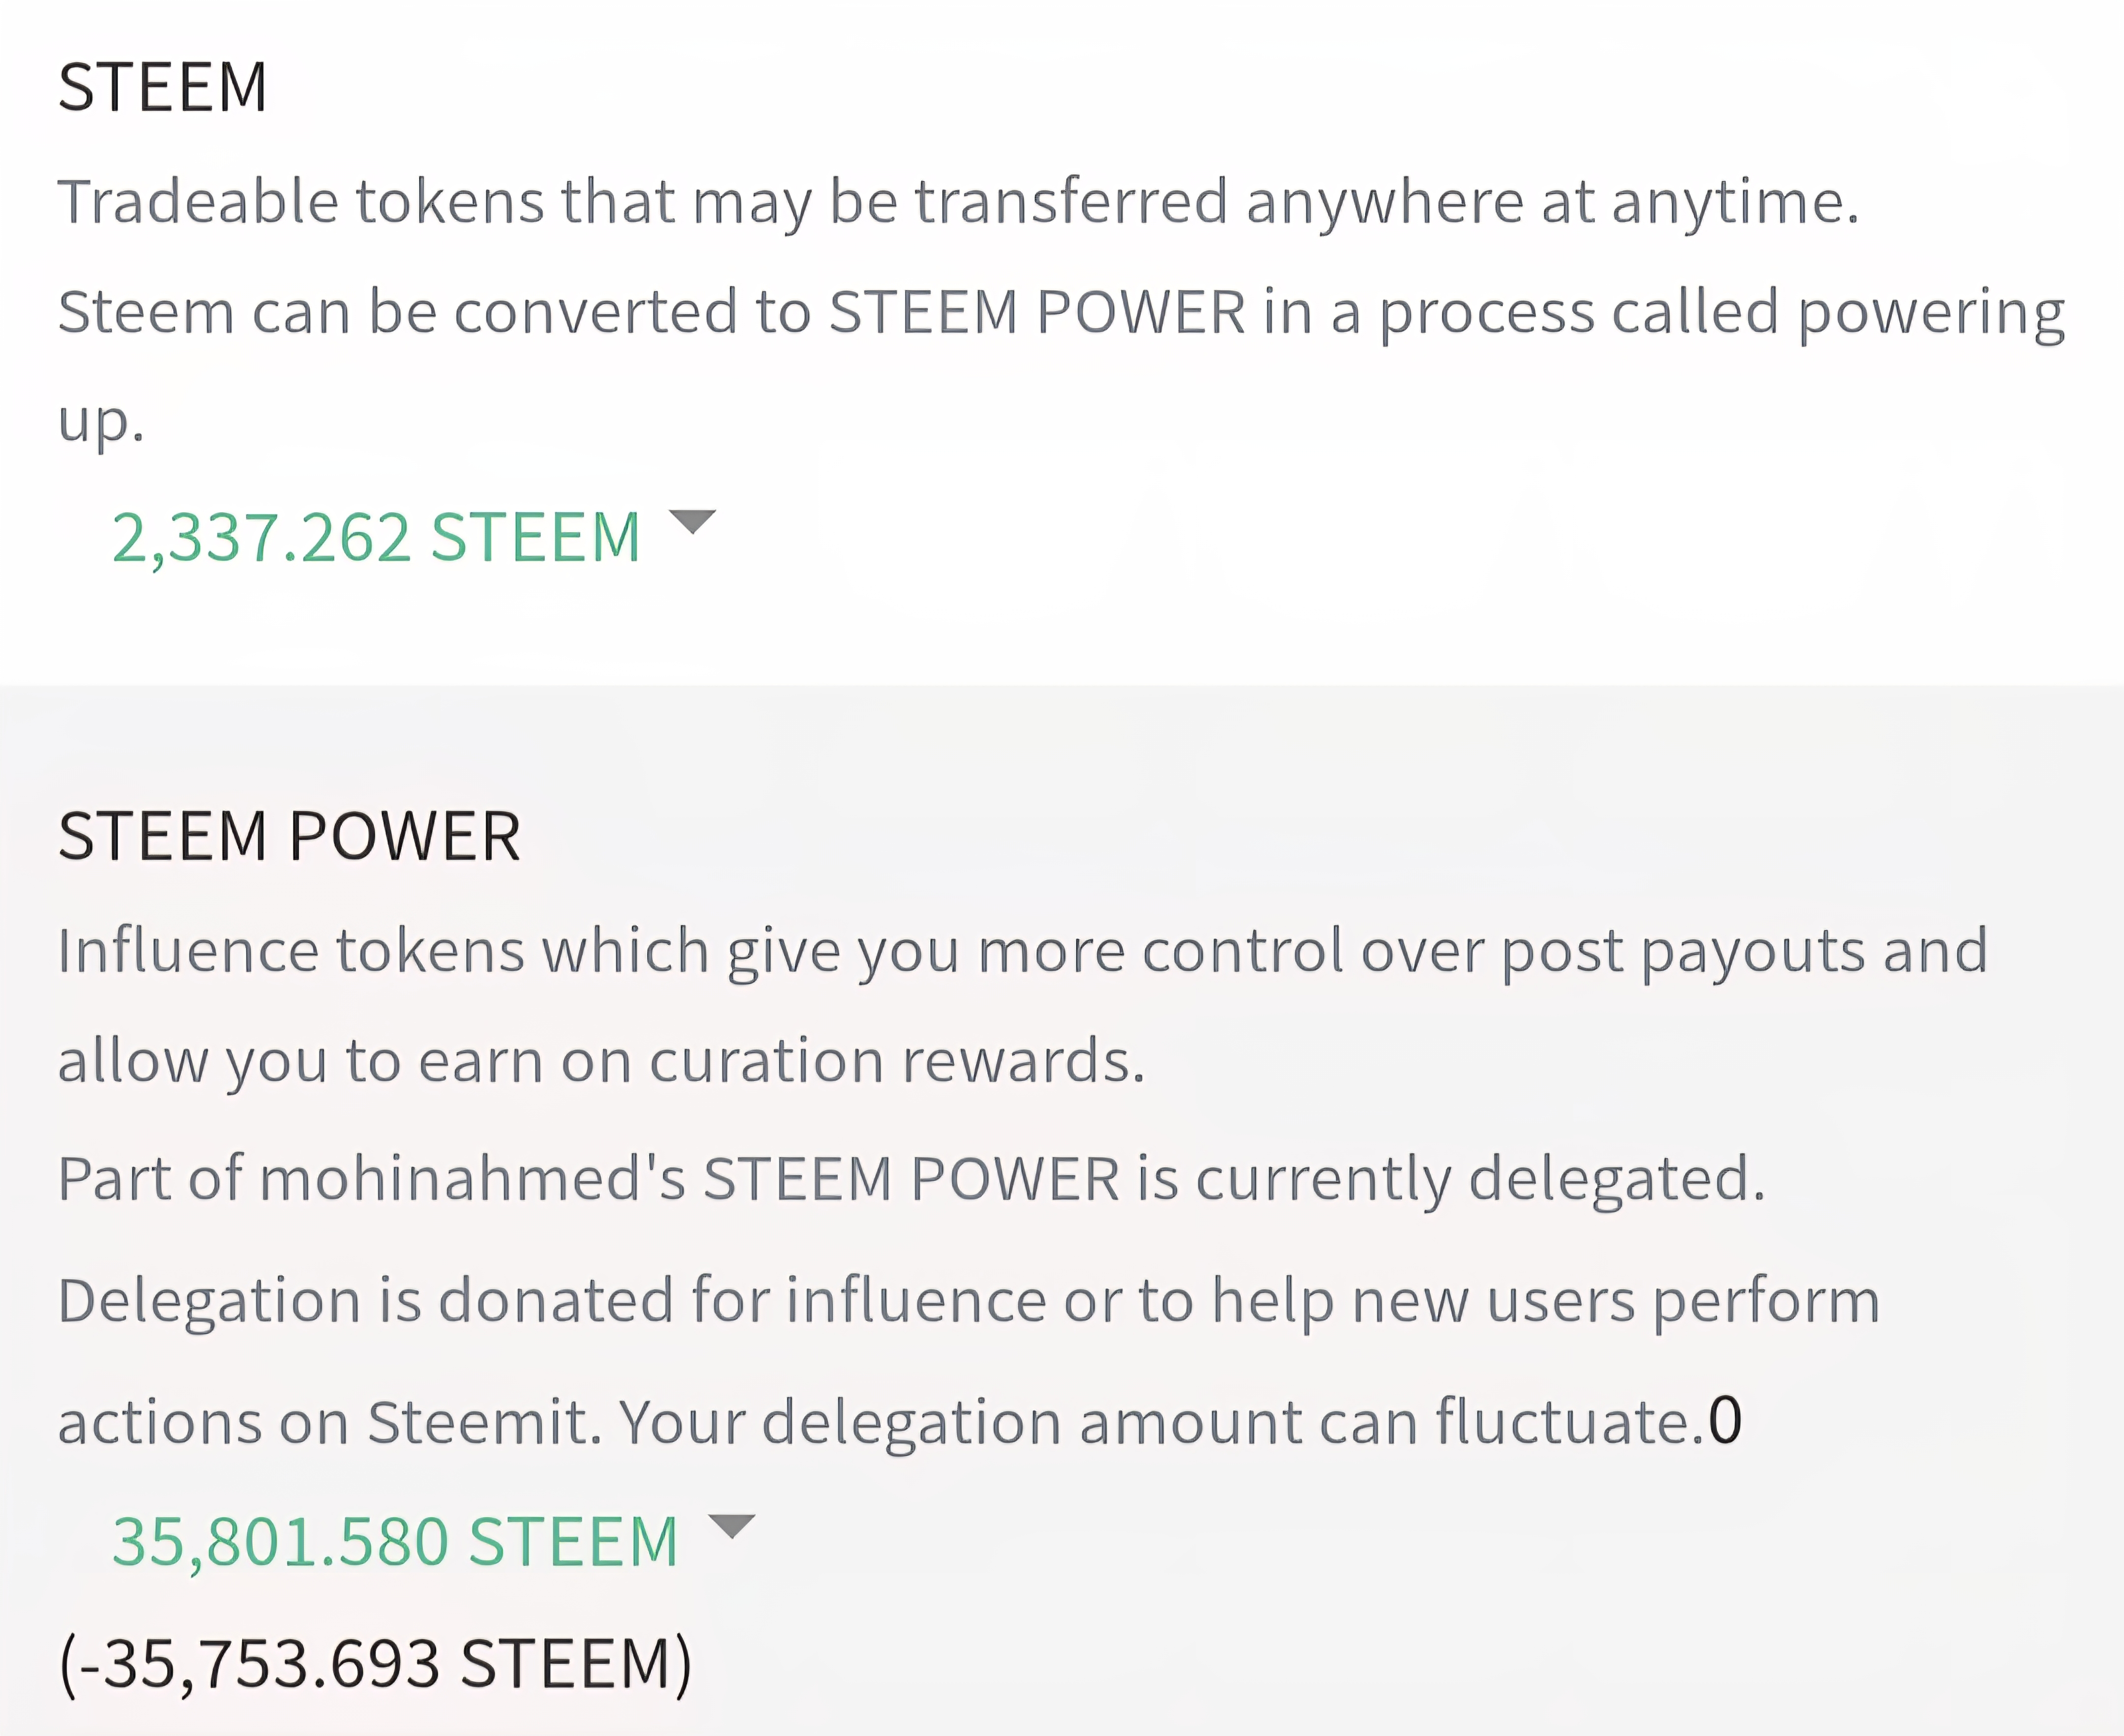2124x1736 pixels.
Task: Click the username 'mohinahmed's' in the text
Action: click(x=472, y=1178)
